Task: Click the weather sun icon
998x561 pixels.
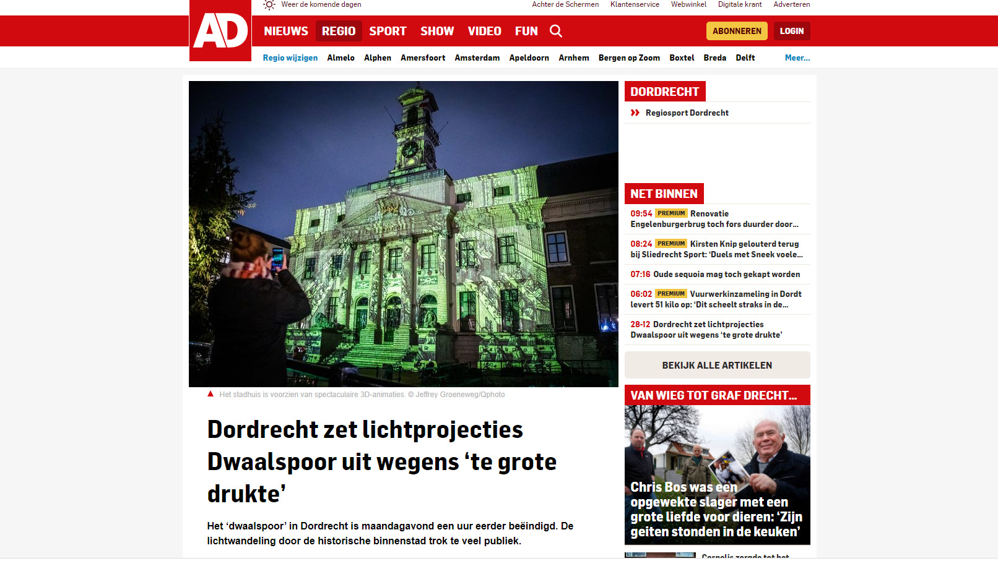Action: coord(269,4)
